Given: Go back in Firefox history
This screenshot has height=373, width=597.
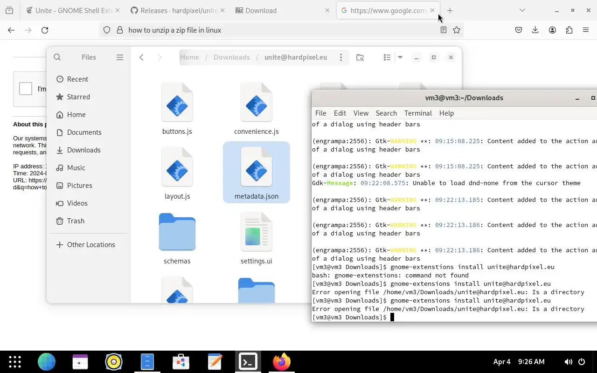Looking at the screenshot, I should click(11, 30).
